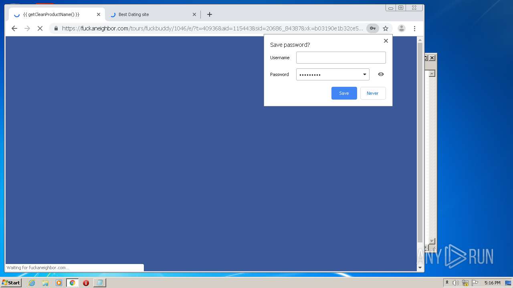Go back using browser back arrow
Viewport: 513px width, 288px height.
click(14, 28)
